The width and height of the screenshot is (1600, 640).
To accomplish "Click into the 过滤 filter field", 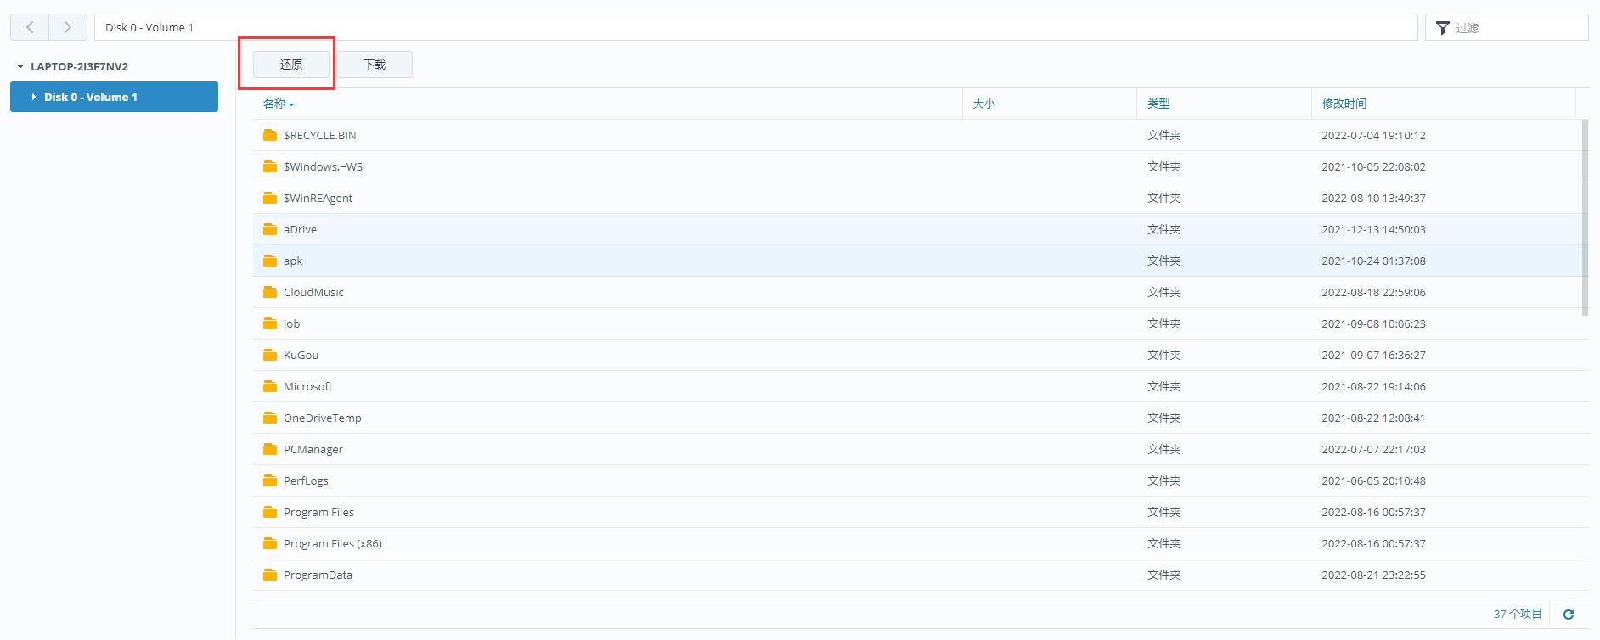I will pyautogui.click(x=1507, y=27).
